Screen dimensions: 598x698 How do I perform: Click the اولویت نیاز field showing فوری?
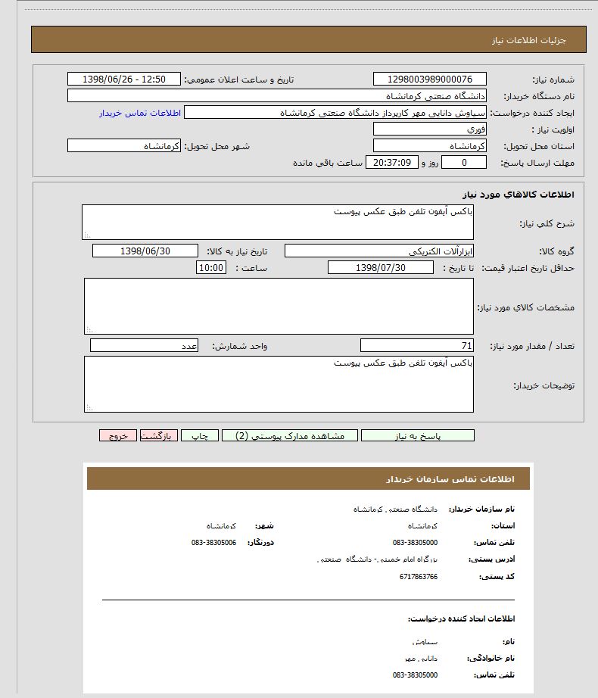point(429,129)
